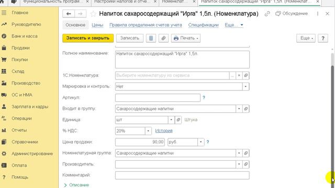Click the Записать и закрыть button

[88, 38]
